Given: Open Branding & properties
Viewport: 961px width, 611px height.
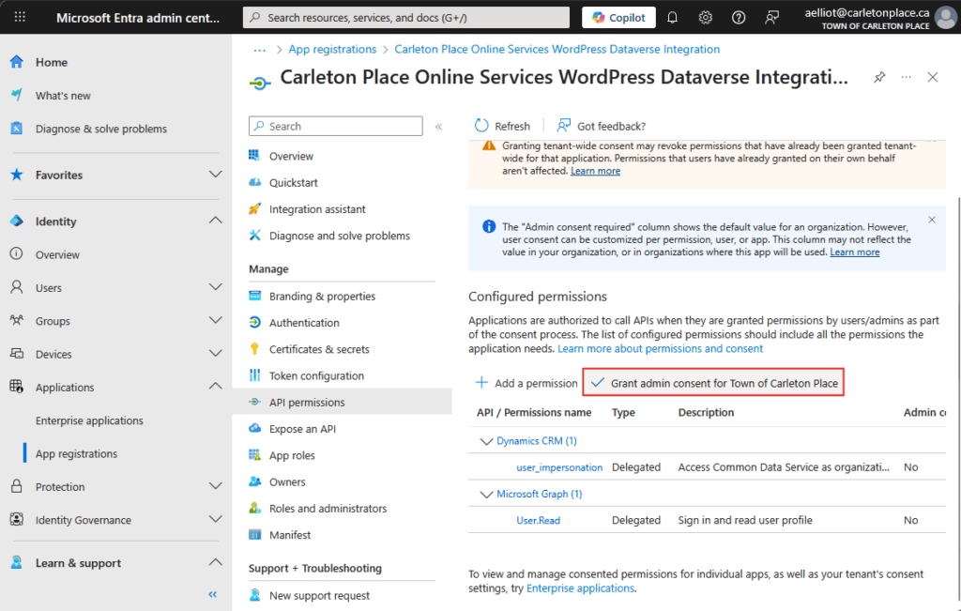Looking at the screenshot, I should click(322, 296).
